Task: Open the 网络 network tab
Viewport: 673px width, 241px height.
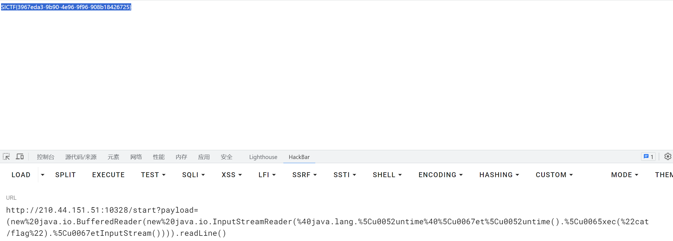Action: click(136, 157)
